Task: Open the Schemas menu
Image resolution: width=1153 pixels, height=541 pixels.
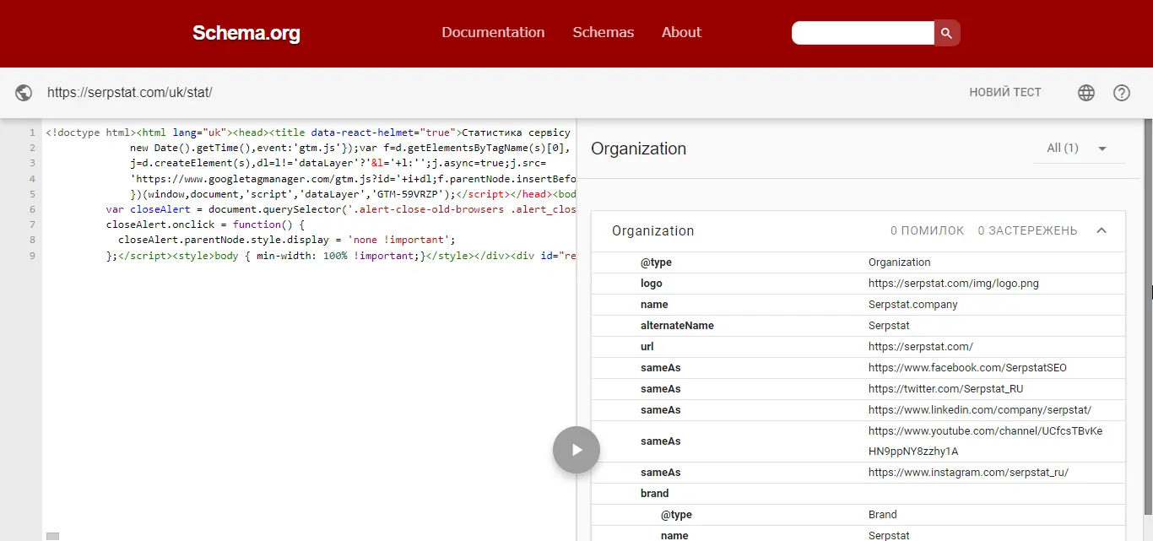Action: (x=603, y=32)
